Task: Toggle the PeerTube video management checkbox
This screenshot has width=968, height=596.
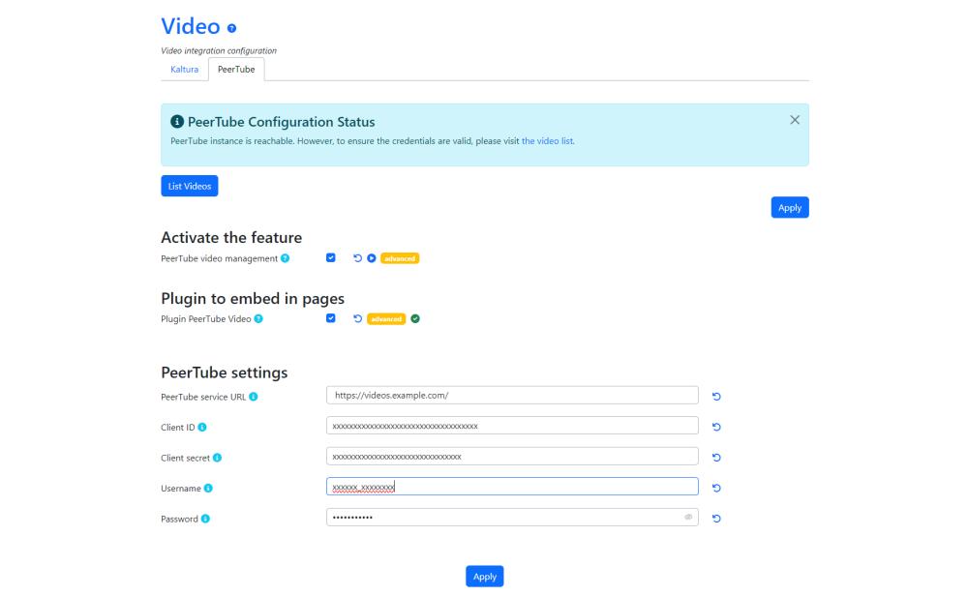Action: click(x=331, y=258)
